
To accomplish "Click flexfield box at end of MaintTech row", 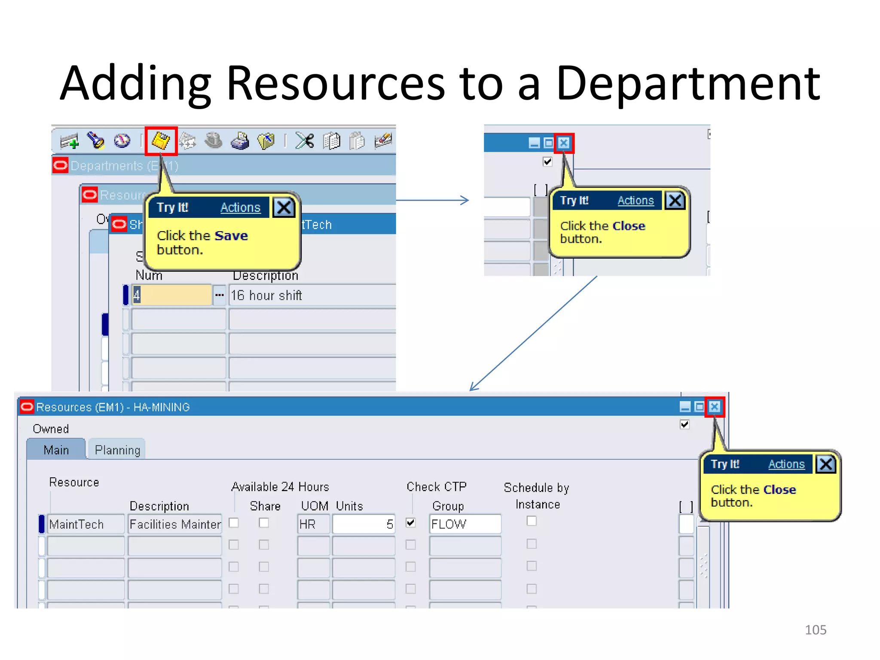I will [x=687, y=524].
